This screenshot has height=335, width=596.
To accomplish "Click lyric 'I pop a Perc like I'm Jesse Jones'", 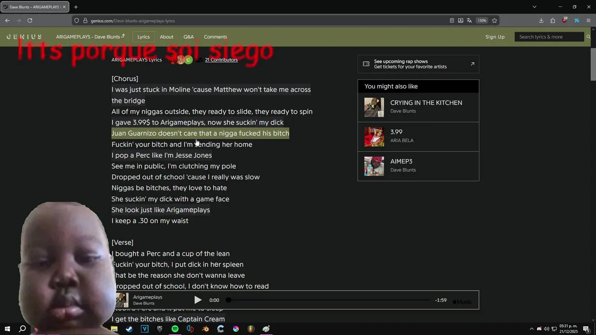I will click(x=162, y=155).
